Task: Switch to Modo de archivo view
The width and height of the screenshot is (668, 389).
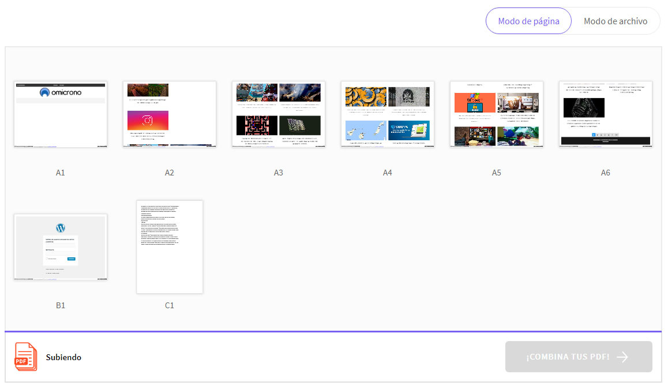Action: 615,21
